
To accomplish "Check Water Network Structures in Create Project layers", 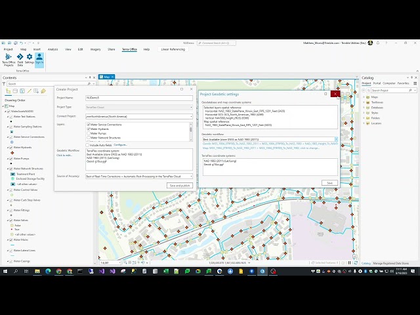I will tap(89, 138).
